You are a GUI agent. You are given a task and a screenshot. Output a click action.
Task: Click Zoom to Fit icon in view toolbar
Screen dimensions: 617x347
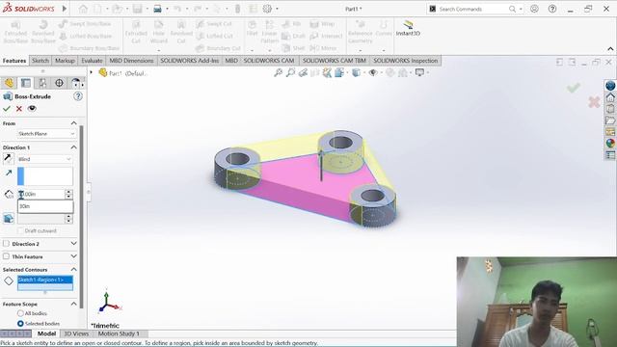(279, 73)
